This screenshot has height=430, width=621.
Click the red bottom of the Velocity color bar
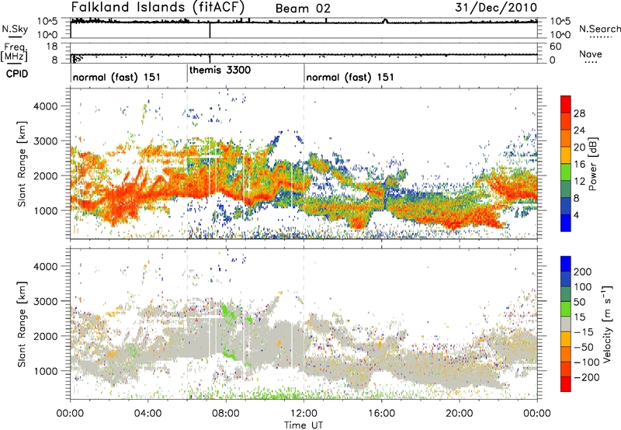(566, 384)
